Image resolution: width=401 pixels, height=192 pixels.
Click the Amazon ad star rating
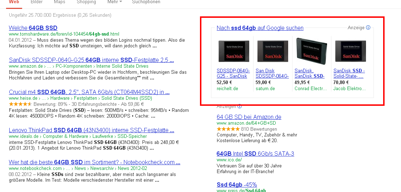pyautogui.click(x=228, y=129)
